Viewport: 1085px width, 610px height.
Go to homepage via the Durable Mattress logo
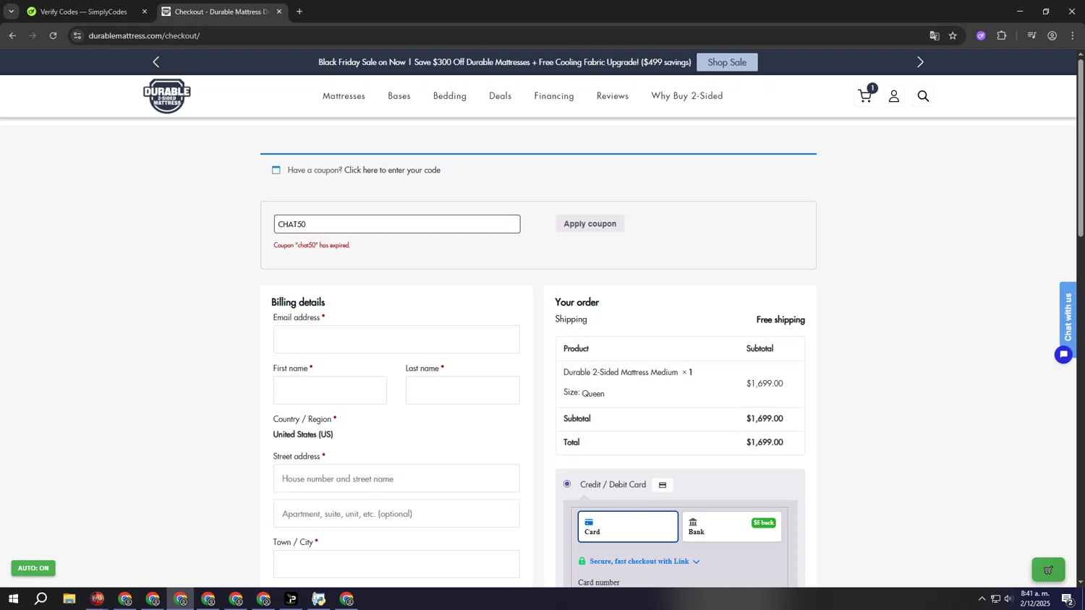point(167,95)
